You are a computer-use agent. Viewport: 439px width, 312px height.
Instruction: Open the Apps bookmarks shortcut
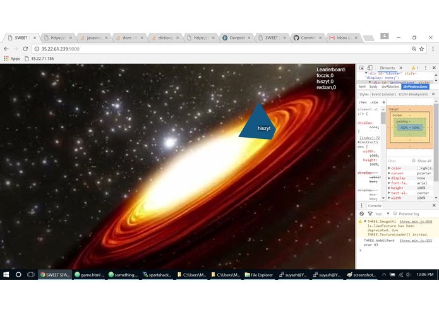coord(12,59)
